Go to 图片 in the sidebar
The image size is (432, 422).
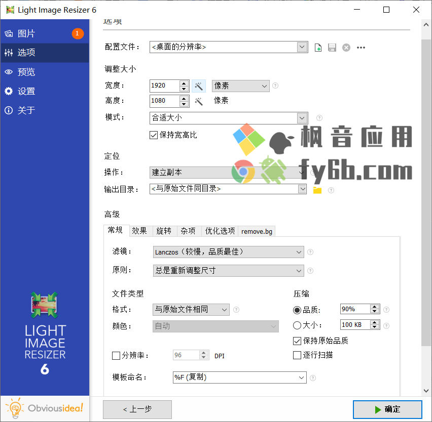click(x=45, y=33)
